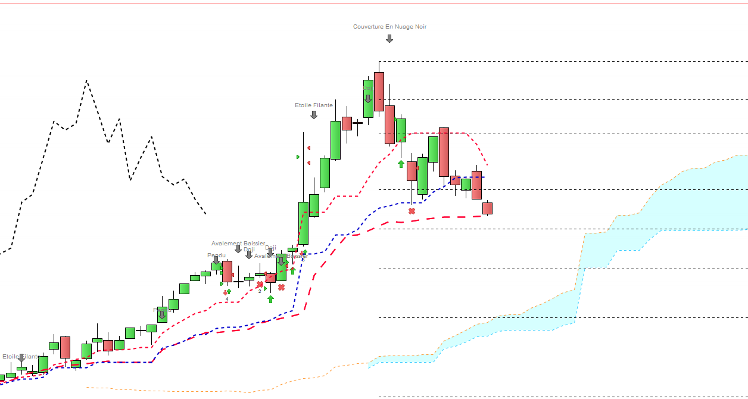Click the Etoile Filante label at bottom left
The image size is (748, 399).
[21, 357]
